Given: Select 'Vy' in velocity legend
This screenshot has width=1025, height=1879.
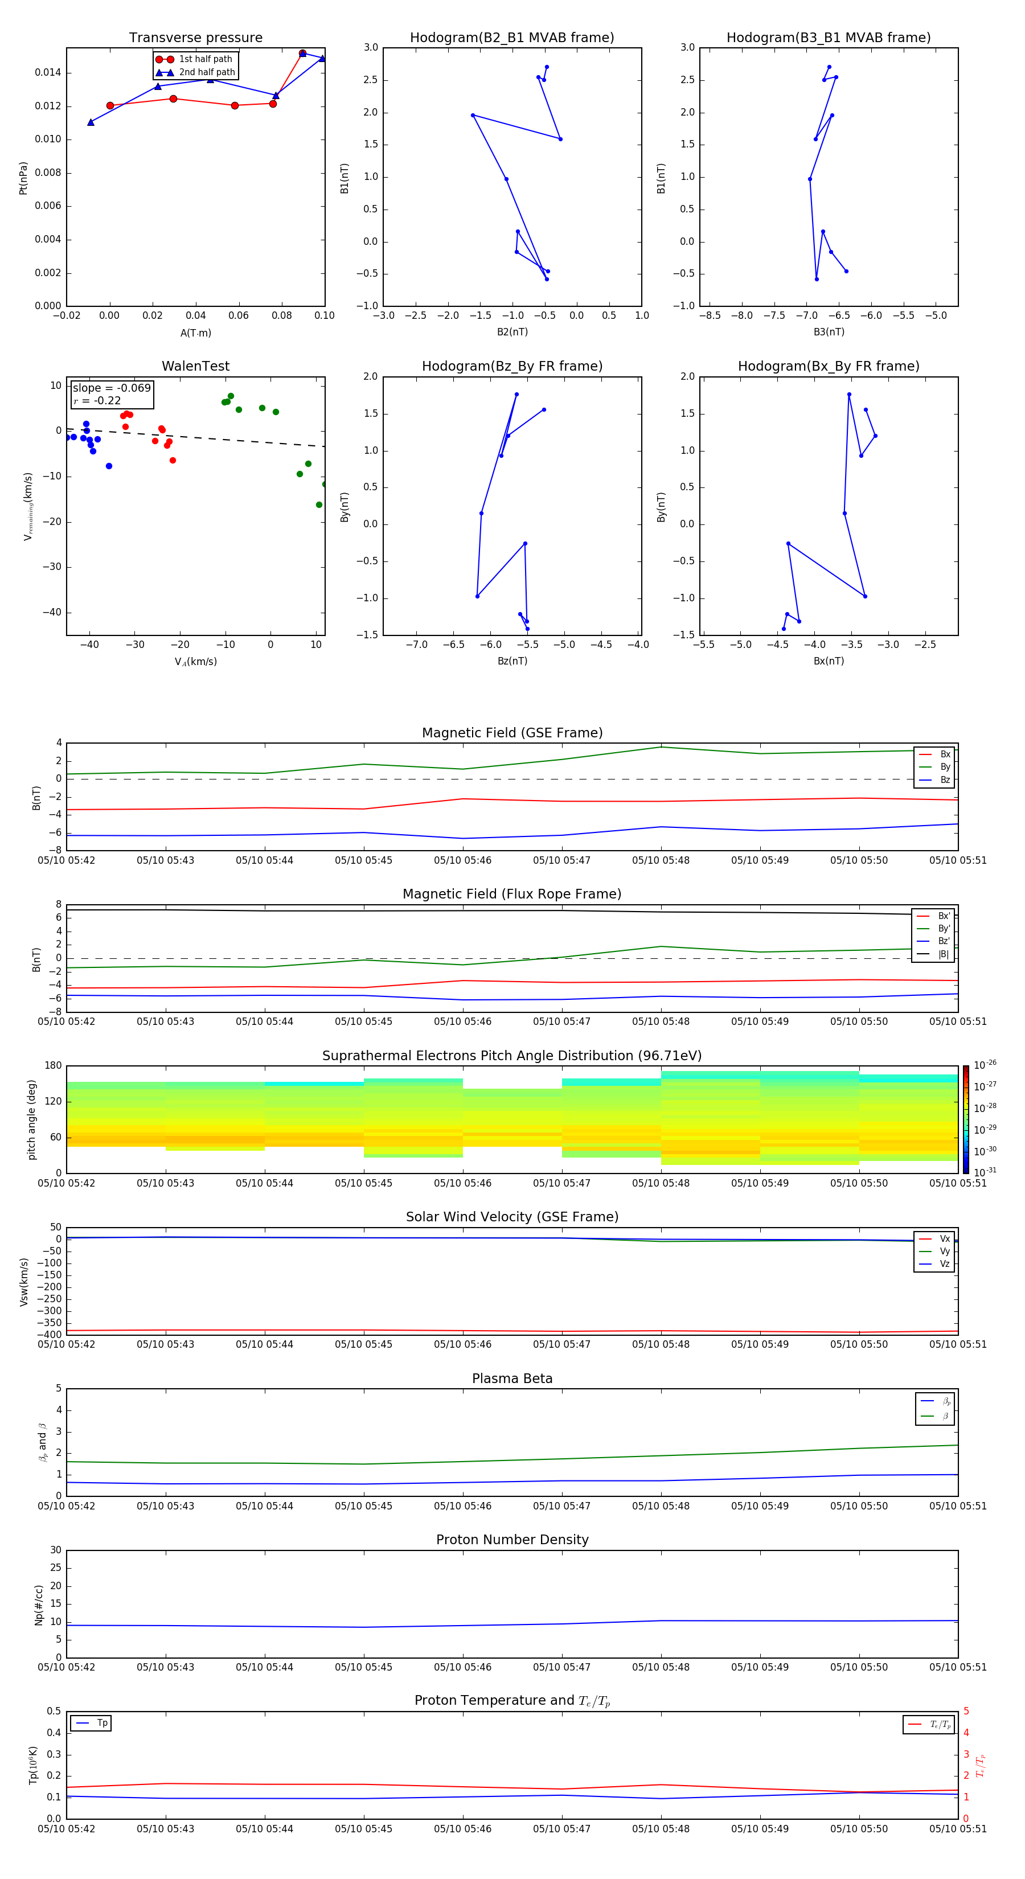Looking at the screenshot, I should 934,1251.
